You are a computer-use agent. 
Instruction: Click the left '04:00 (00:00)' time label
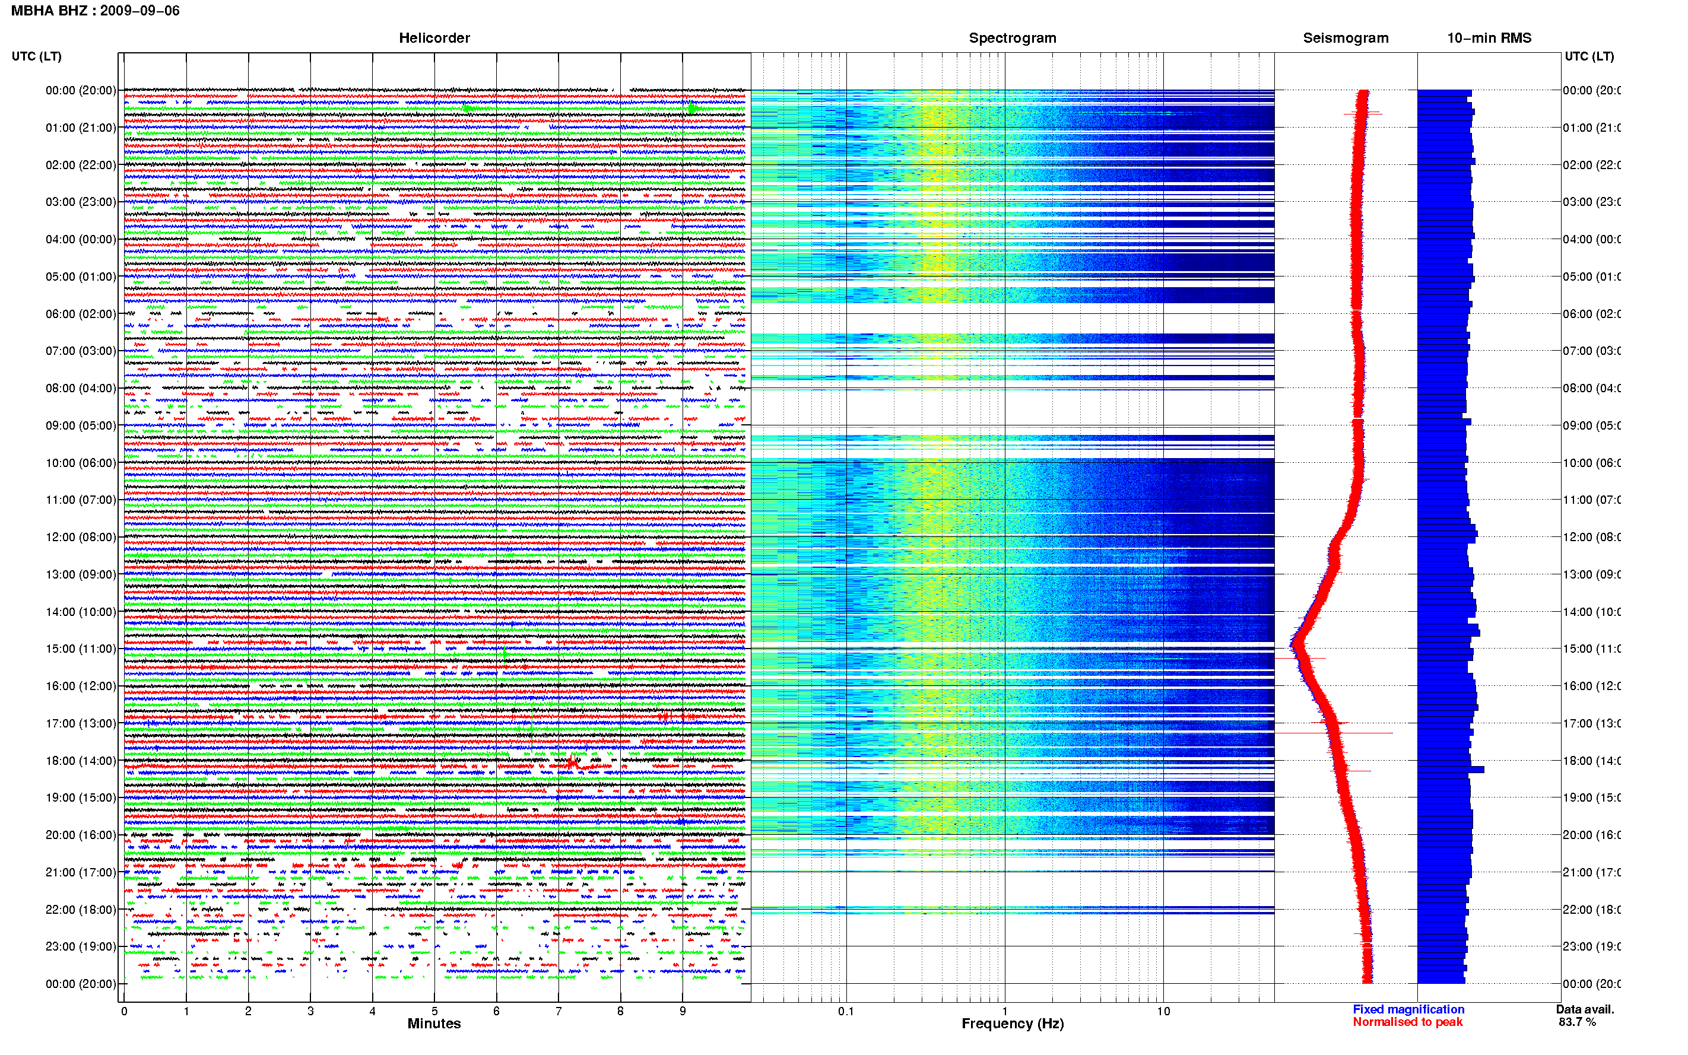point(81,239)
